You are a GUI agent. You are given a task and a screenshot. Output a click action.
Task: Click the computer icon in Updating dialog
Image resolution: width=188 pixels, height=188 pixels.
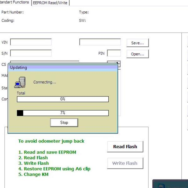tap(20, 82)
